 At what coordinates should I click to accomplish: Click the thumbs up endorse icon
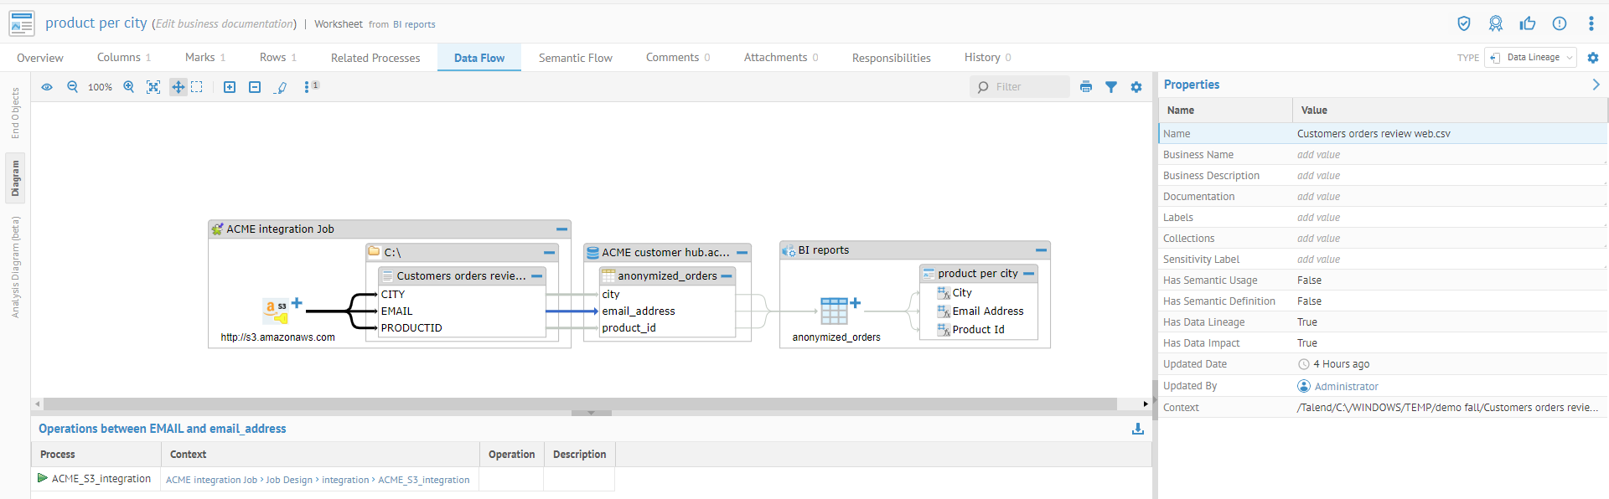pos(1528,23)
